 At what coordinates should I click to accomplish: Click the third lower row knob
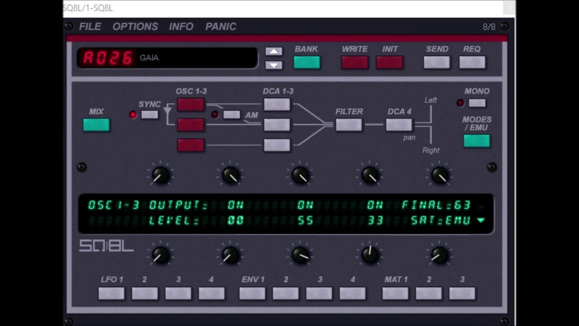point(300,255)
